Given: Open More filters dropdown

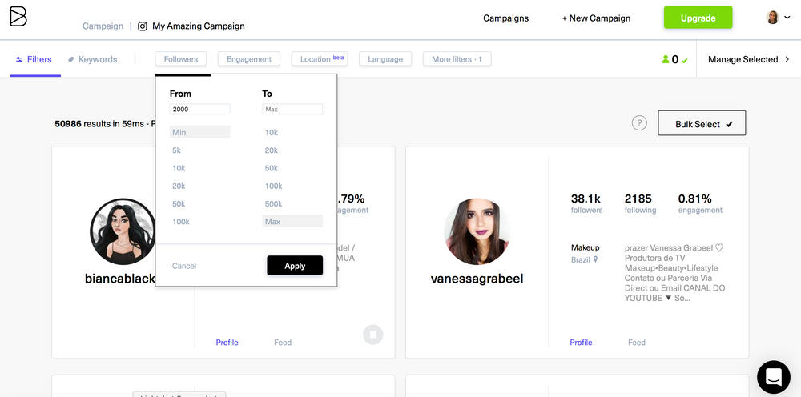Looking at the screenshot, I should click(x=457, y=59).
